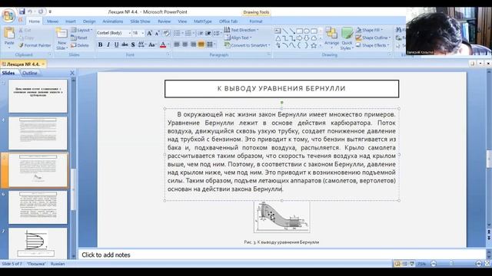Decrease the list indent level

[x=200, y=33]
